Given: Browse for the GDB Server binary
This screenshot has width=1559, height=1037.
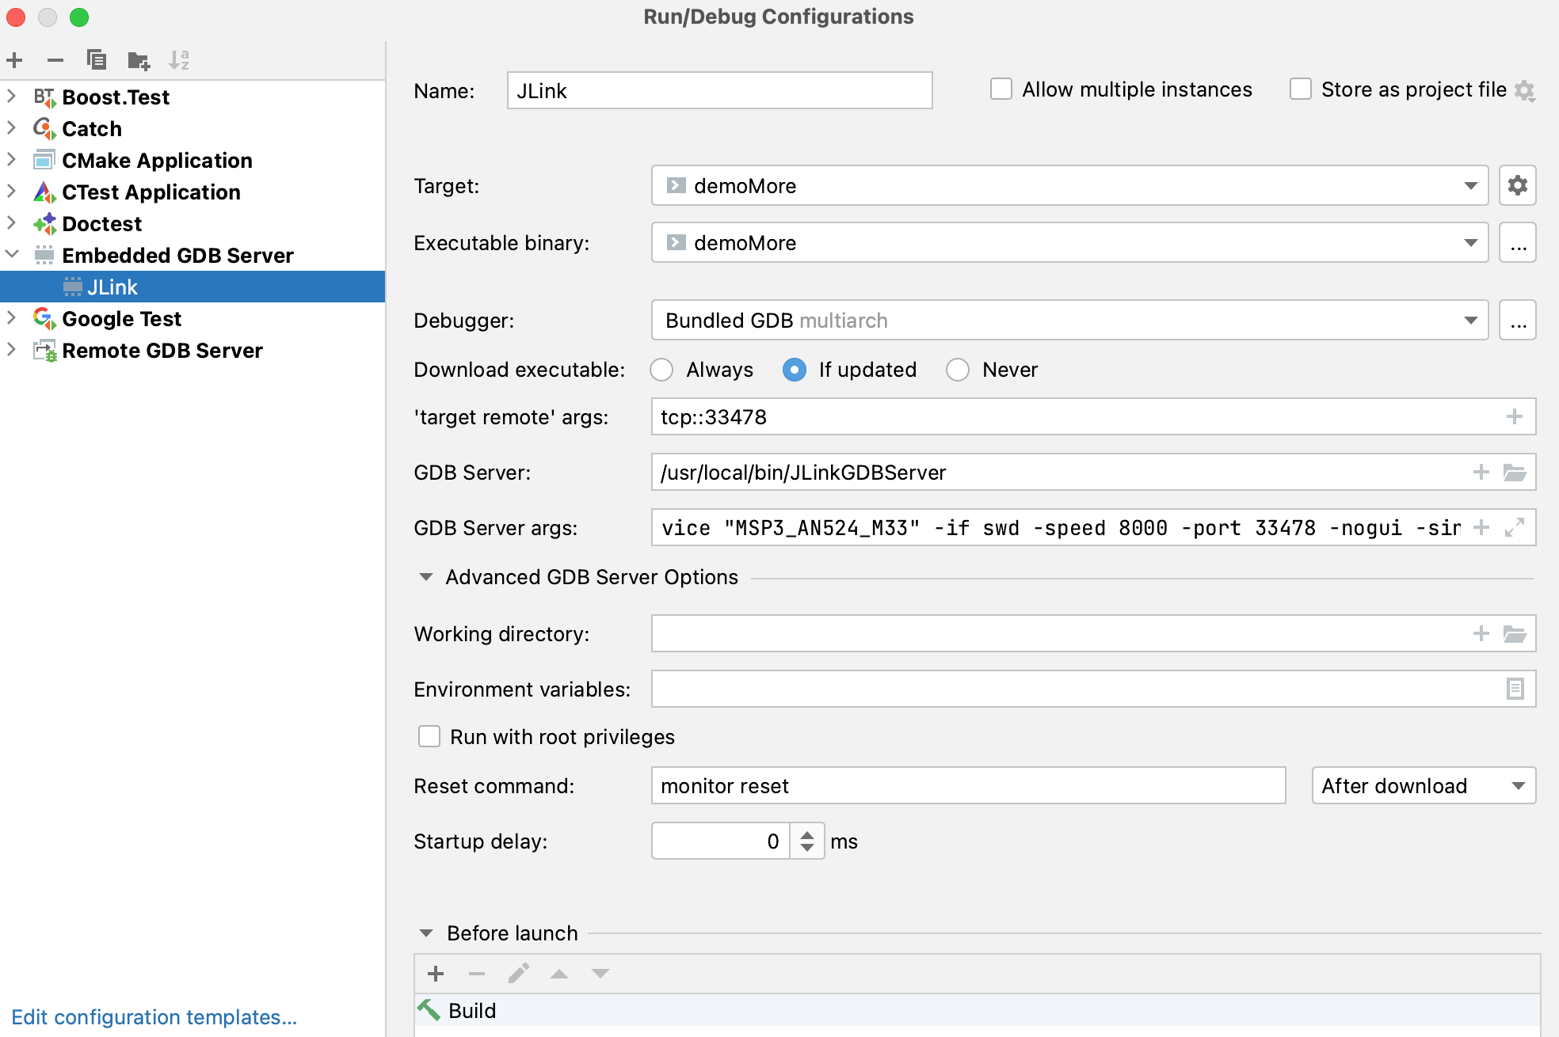Looking at the screenshot, I should 1516,472.
